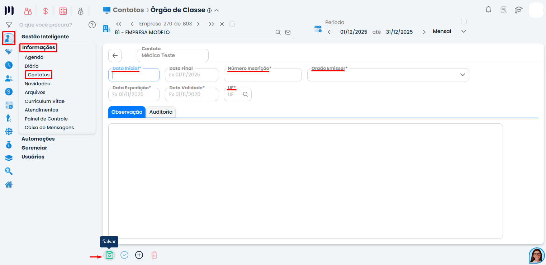Expand the Usuários section

click(x=33, y=157)
